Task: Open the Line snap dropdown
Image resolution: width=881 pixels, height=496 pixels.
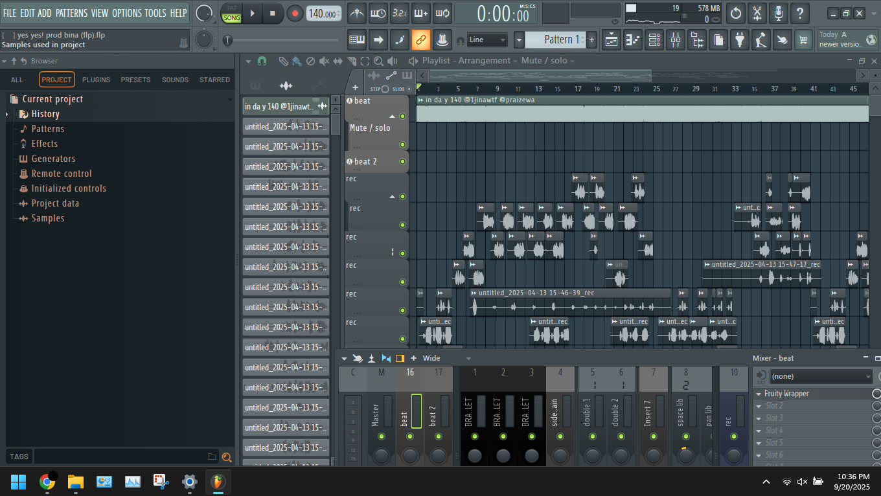Action: point(487,40)
